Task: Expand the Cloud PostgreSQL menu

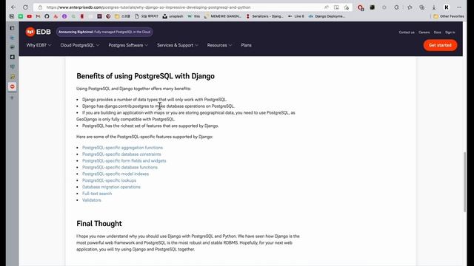Action: (x=80, y=45)
